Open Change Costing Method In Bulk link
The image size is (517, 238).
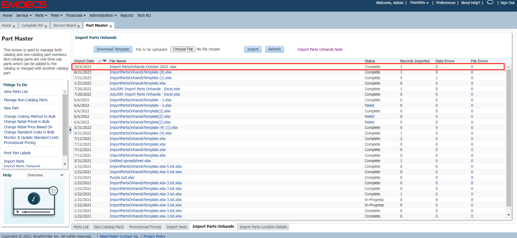[30, 116]
